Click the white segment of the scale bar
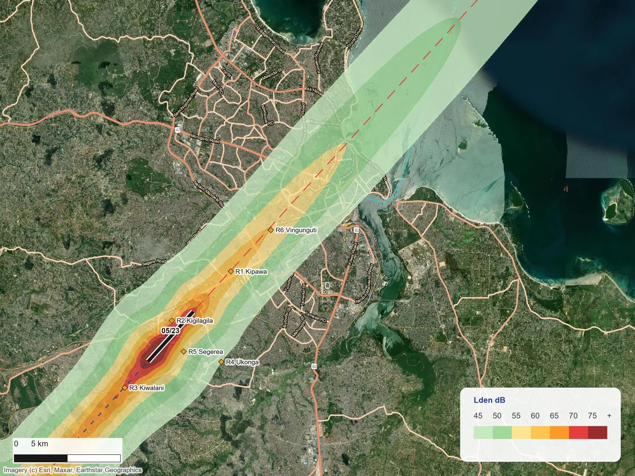 click(94, 458)
